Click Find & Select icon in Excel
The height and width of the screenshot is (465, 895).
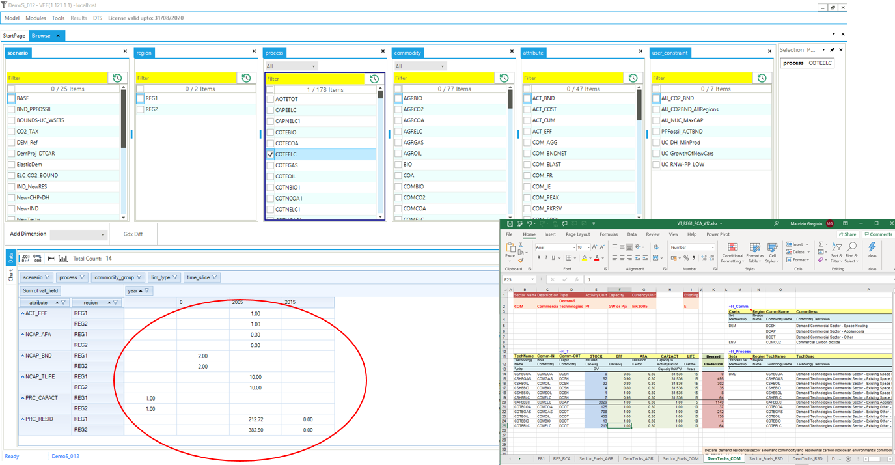(x=851, y=247)
